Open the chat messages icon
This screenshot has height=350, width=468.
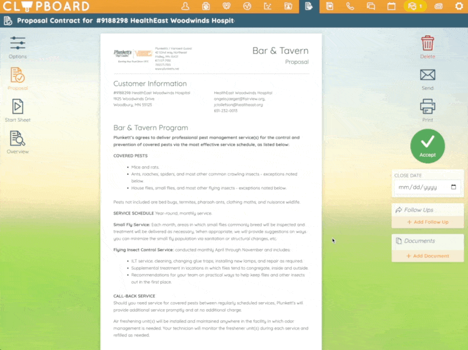point(371,6)
